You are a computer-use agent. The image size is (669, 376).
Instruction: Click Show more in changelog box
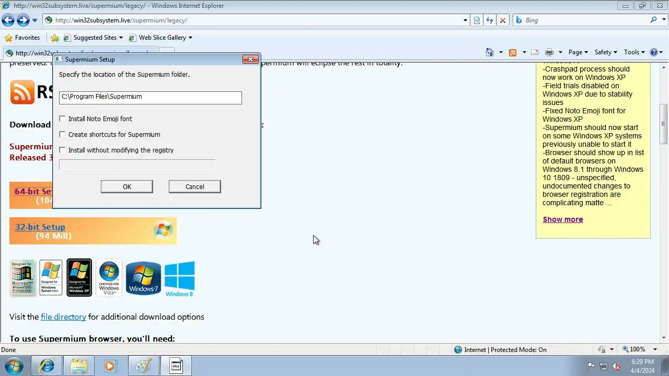(x=563, y=219)
